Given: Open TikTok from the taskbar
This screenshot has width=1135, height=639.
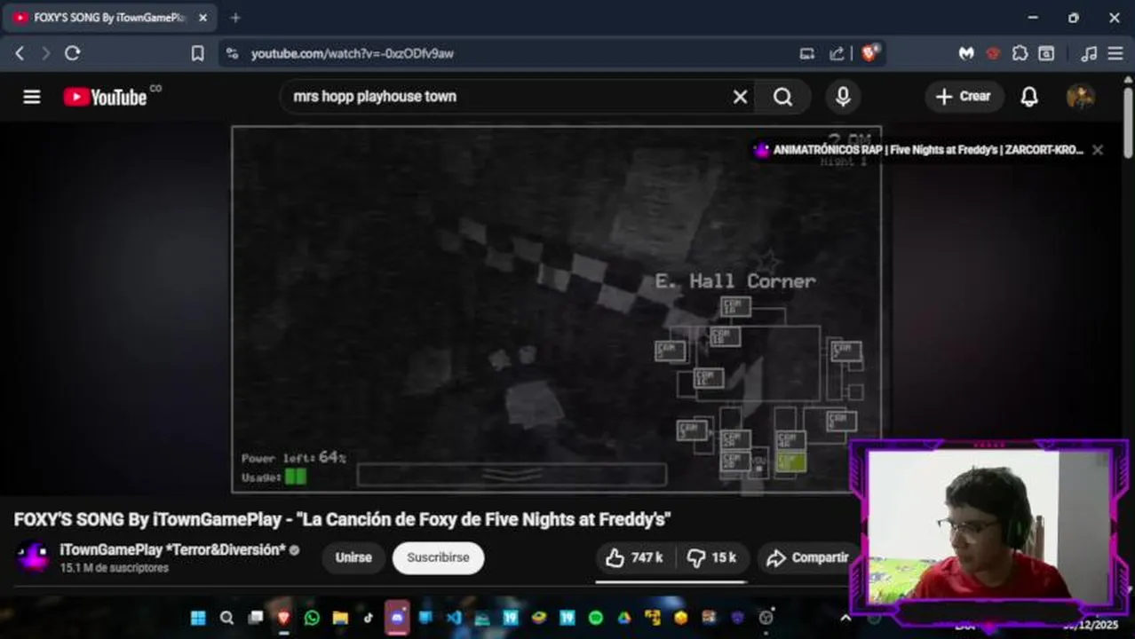Looking at the screenshot, I should (x=369, y=618).
